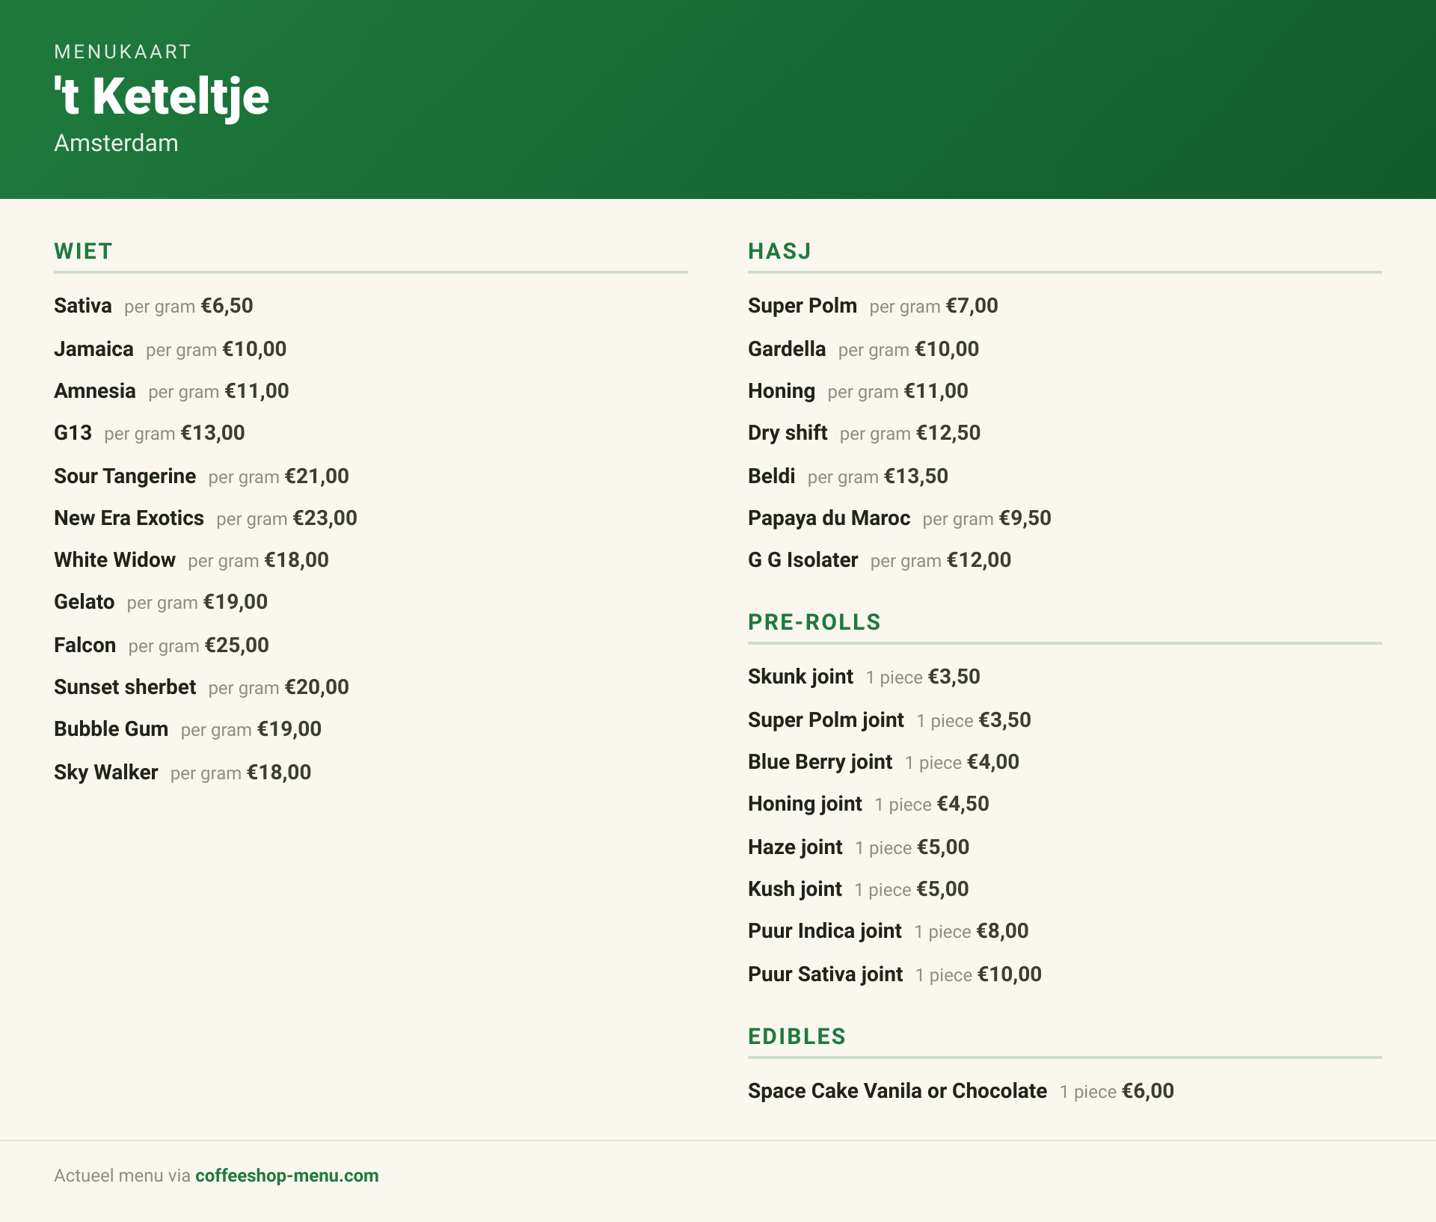
Task: Click the Bubble Gum item
Action: [x=111, y=729]
